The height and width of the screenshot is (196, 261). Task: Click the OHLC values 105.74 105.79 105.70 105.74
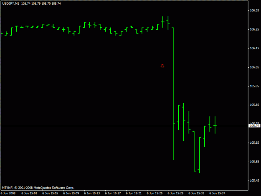[41, 3]
